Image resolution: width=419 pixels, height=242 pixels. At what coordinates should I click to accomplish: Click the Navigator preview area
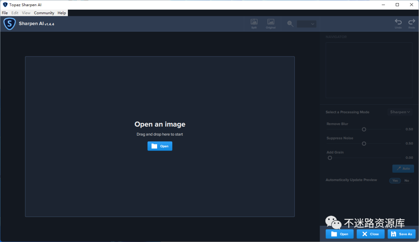click(x=369, y=70)
